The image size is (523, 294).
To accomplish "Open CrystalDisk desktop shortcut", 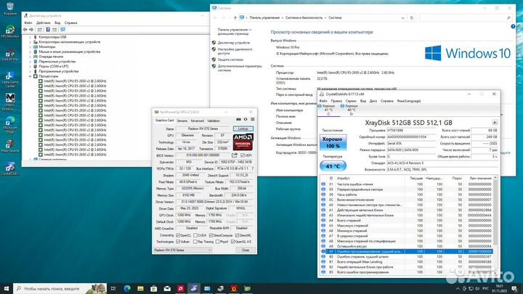I will click(10, 168).
